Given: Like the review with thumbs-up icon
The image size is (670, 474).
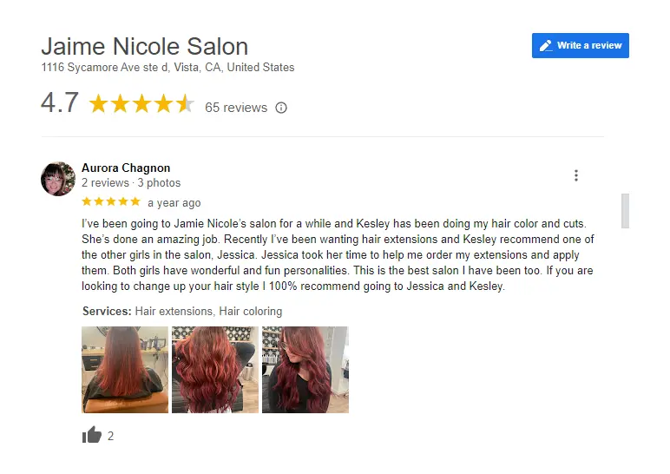Looking at the screenshot, I should point(91,435).
